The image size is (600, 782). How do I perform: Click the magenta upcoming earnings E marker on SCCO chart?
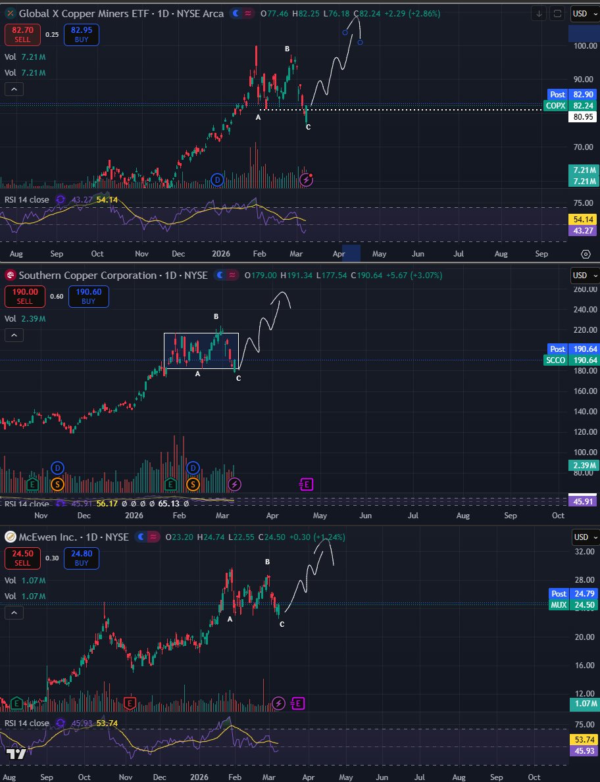(x=306, y=484)
